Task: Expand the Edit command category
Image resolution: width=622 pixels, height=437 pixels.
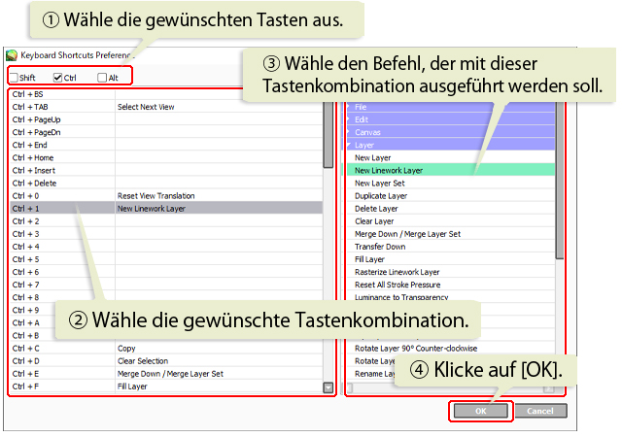Action: (x=350, y=119)
